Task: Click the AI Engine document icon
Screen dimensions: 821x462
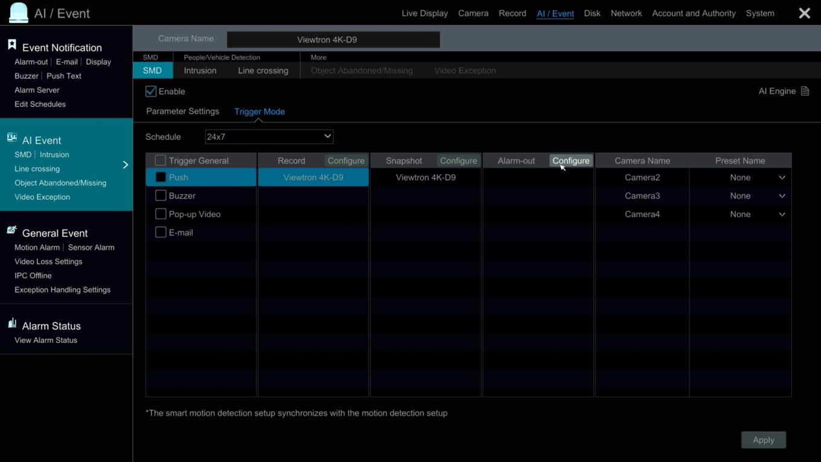Action: pos(804,91)
